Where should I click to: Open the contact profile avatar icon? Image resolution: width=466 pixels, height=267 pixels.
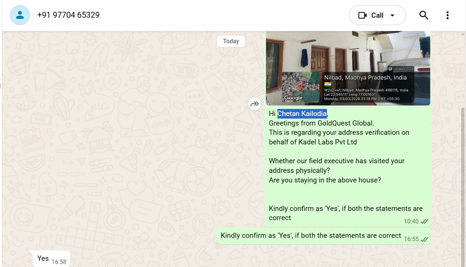[x=20, y=15]
